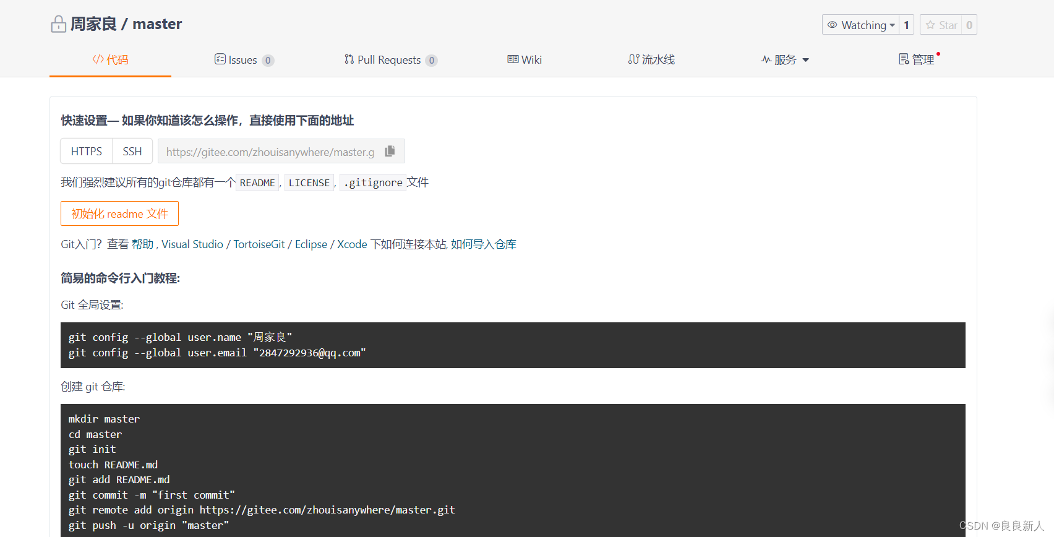Open the 管理 tab
1054x537 pixels.
(918, 59)
